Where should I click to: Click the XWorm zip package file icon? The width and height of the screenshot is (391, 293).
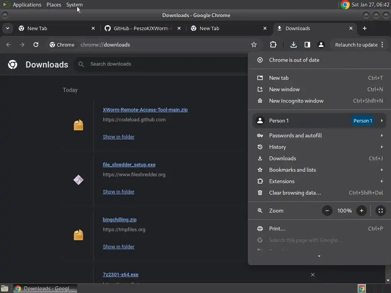pyautogui.click(x=78, y=125)
